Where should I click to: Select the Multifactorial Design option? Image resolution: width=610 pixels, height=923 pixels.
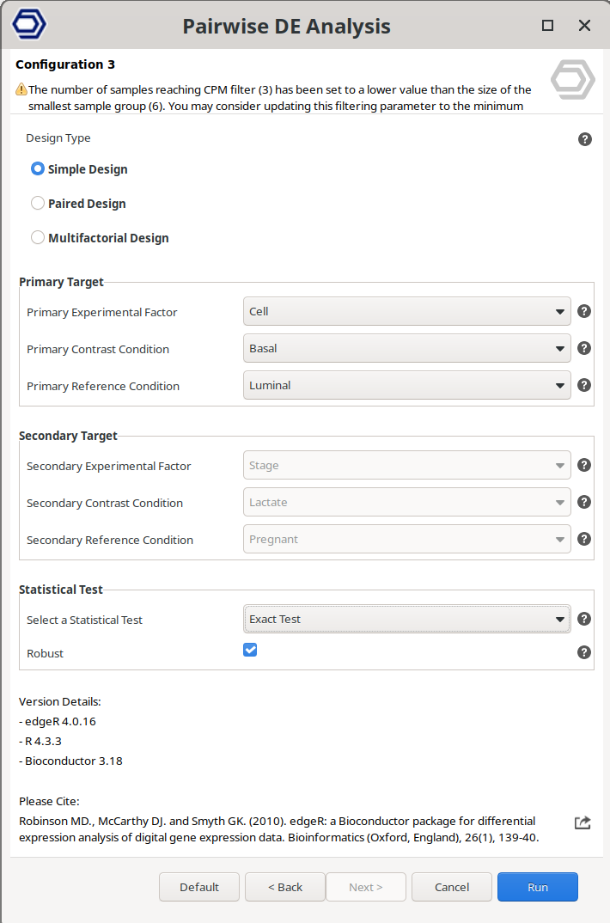click(x=38, y=238)
